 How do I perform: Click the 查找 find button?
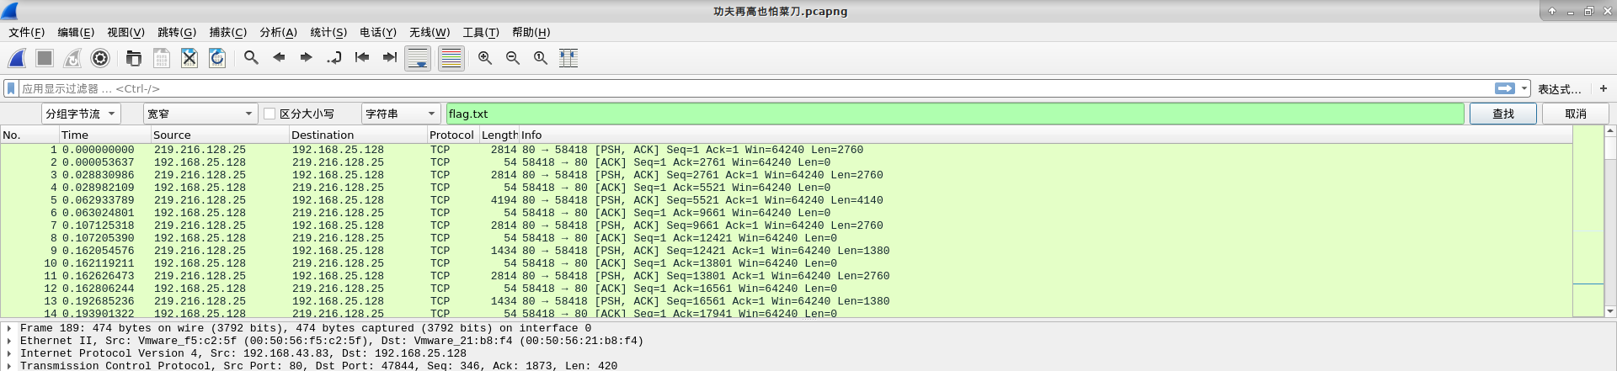[x=1503, y=114]
